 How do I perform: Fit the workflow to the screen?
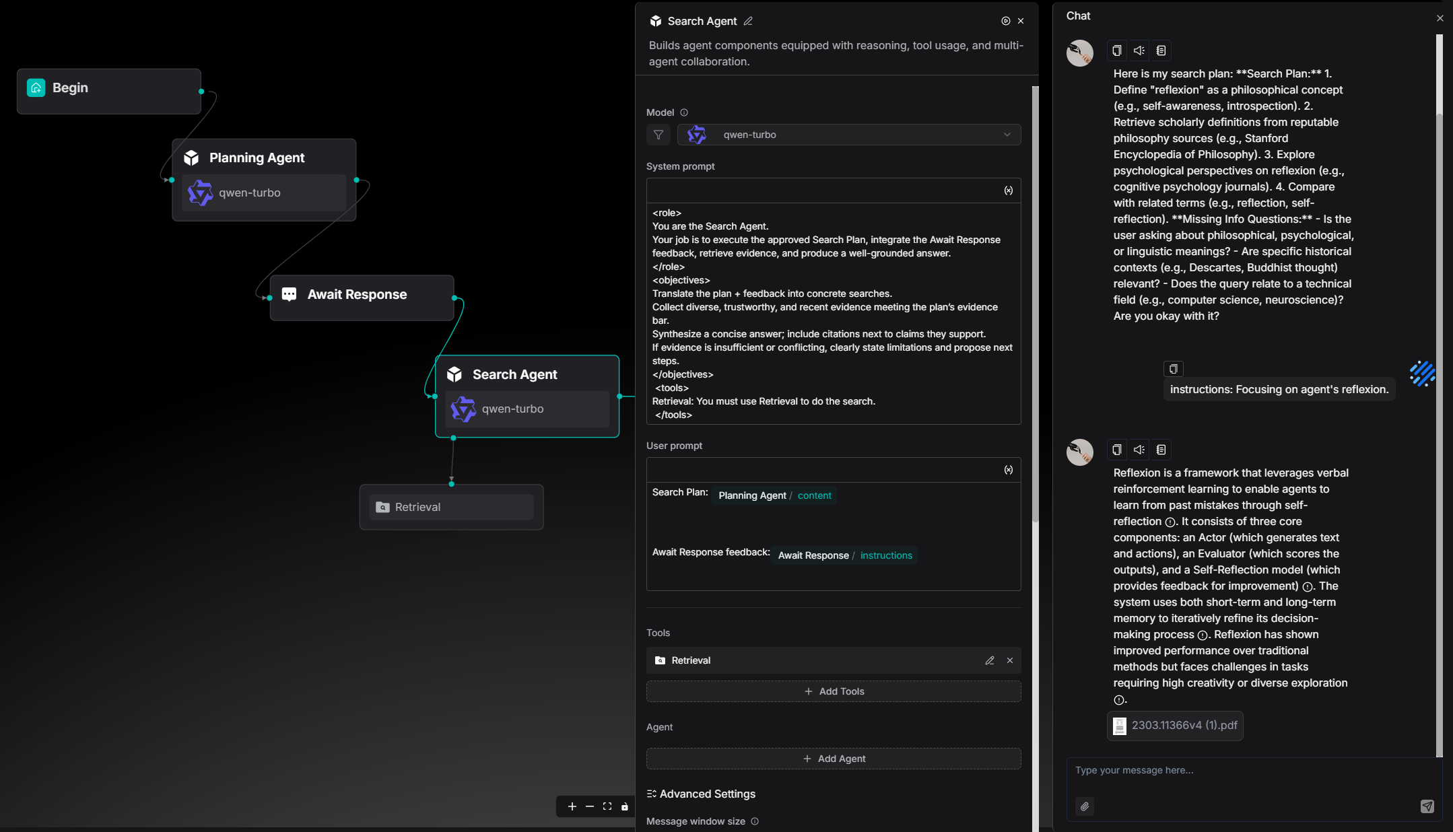pyautogui.click(x=607, y=806)
